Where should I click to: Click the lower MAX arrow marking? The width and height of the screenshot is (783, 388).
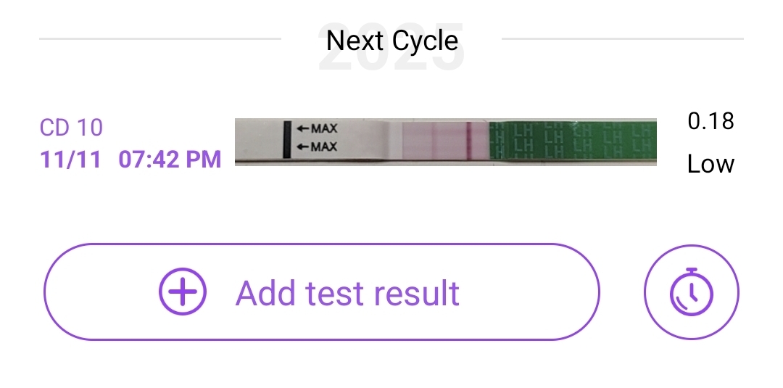[317, 147]
